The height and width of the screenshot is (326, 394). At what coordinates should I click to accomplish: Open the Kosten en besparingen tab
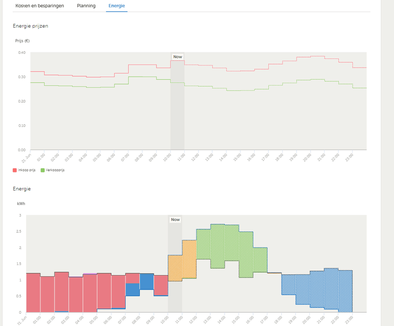pos(40,6)
